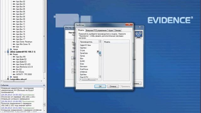The image size is (201, 113).
Task: Switch to the Деварп tab
Action: tap(118, 30)
